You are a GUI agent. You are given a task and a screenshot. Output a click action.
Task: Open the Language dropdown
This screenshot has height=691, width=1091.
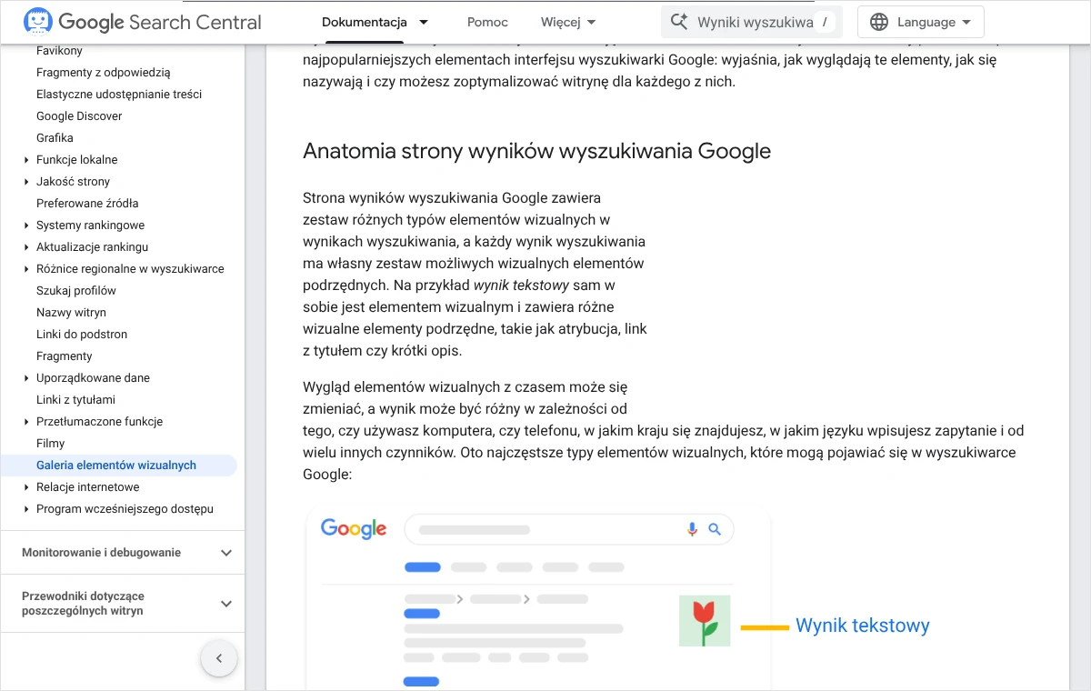point(921,22)
